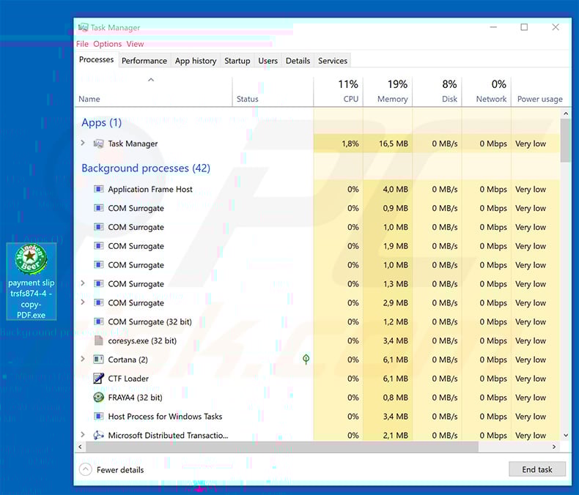
Task: Expand the Task Manager app entry
Action: point(83,144)
